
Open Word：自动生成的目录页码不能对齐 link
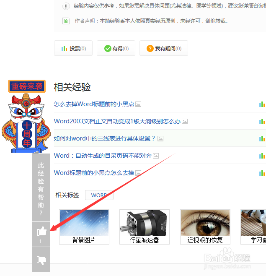[103, 156]
